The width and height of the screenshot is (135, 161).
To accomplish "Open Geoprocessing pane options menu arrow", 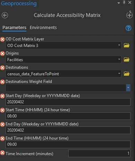I will pyautogui.click(x=119, y=3).
